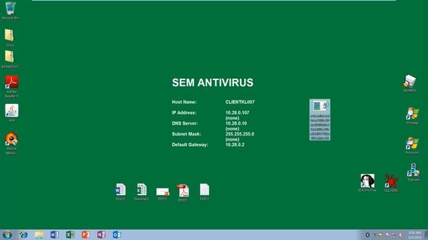The image size is (428, 240).
Task: Select the Java desktop icon
Action: point(11,113)
